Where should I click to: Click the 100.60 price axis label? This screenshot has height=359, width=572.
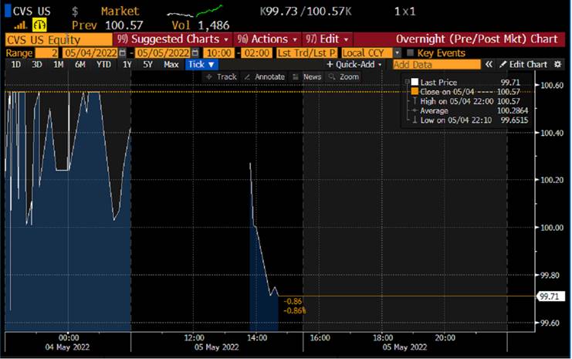click(x=552, y=86)
